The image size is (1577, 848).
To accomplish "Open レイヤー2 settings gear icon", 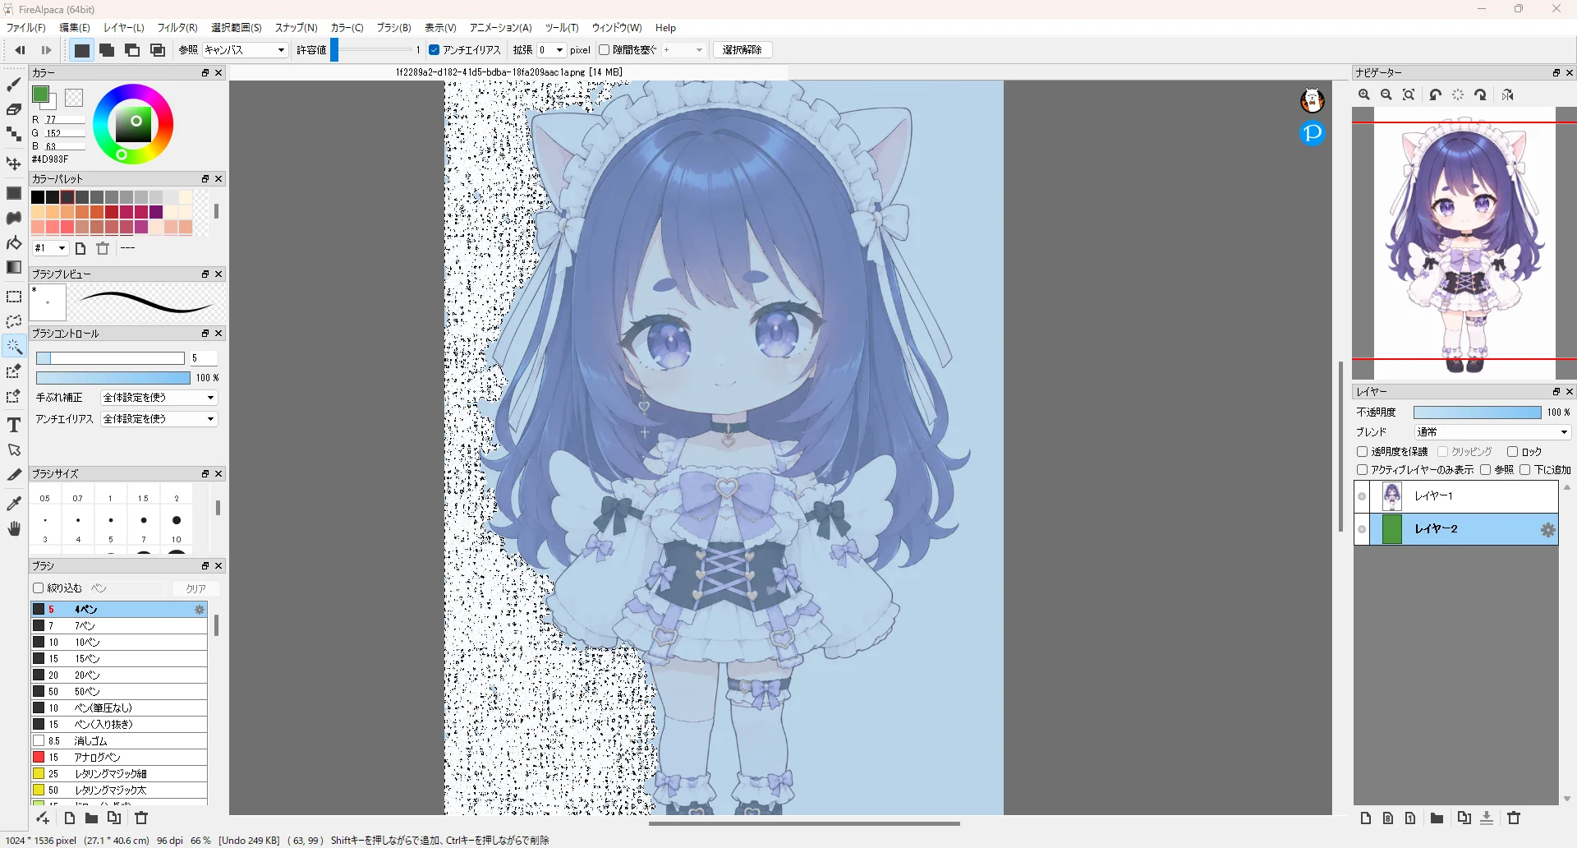I will tap(1548, 530).
